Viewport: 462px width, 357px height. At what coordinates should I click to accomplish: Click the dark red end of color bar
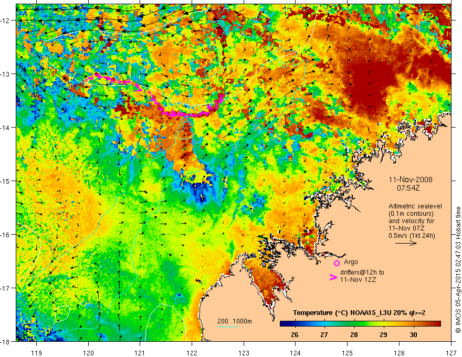pyautogui.click(x=437, y=324)
